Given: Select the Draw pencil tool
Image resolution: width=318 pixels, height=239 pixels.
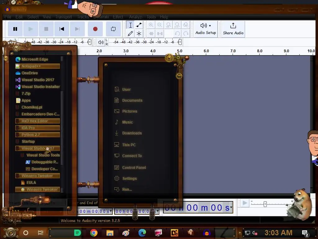Looking at the screenshot, I should pos(130,33).
